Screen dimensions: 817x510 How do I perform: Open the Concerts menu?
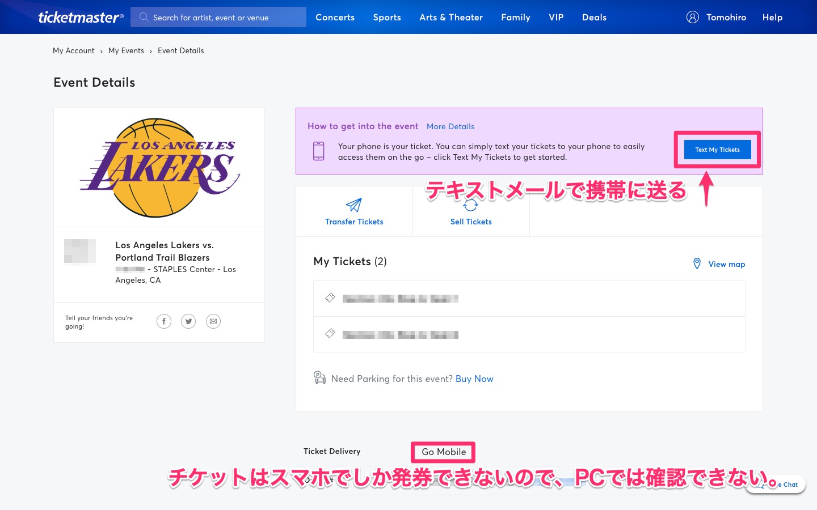(x=335, y=17)
